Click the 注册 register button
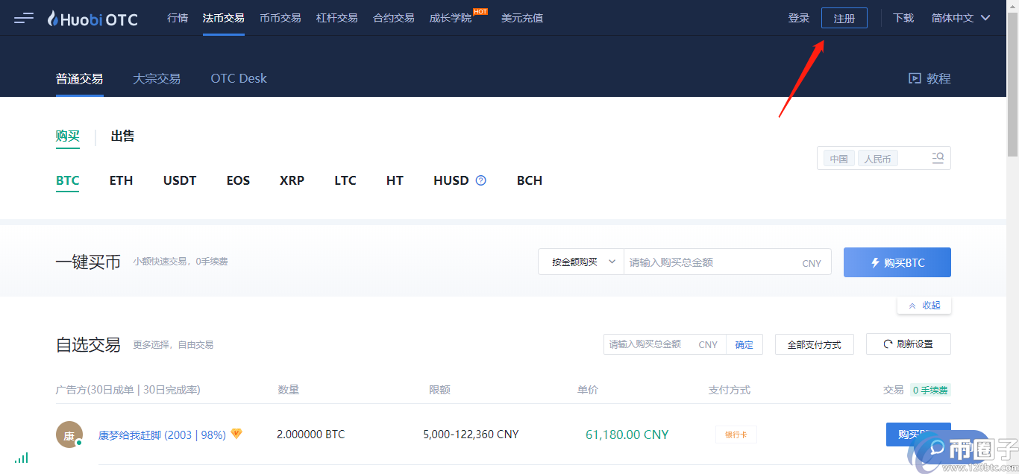The height and width of the screenshot is (474, 1019). [x=844, y=19]
